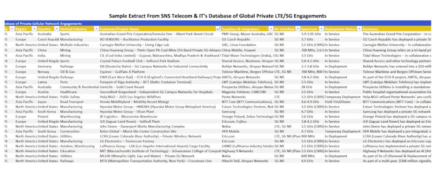This screenshot has width=438, height=185.
Task: Expand the Air Interface filter dropdown
Action: tap(298, 29)
